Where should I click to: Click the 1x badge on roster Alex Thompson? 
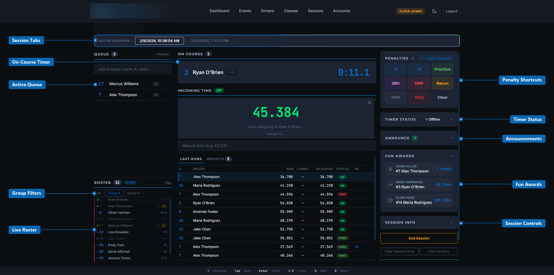click(x=164, y=206)
